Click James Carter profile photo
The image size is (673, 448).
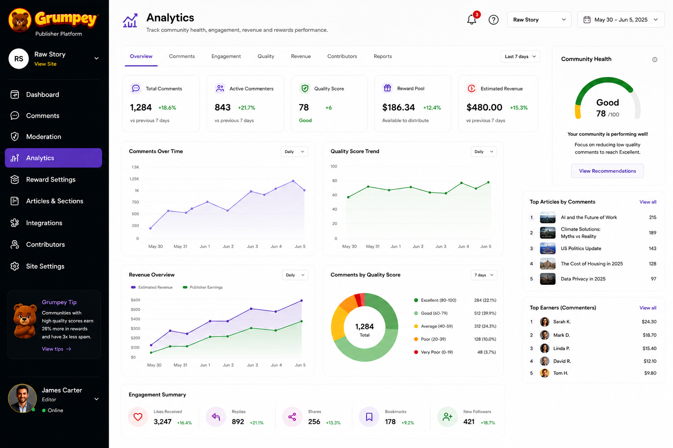[x=22, y=399]
